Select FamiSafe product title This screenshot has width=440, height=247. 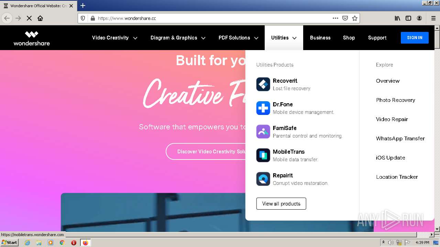[x=285, y=128]
